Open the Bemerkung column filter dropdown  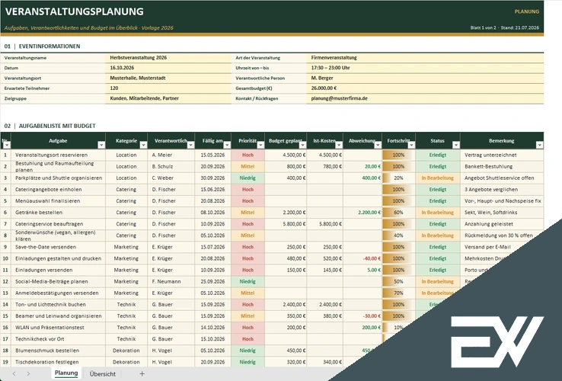[x=539, y=145]
